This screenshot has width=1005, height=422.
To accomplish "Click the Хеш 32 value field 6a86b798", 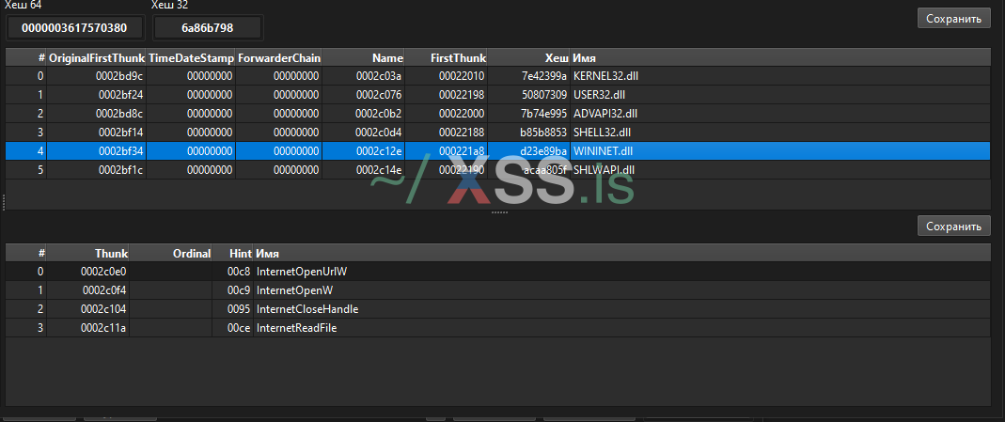I will click(x=208, y=27).
